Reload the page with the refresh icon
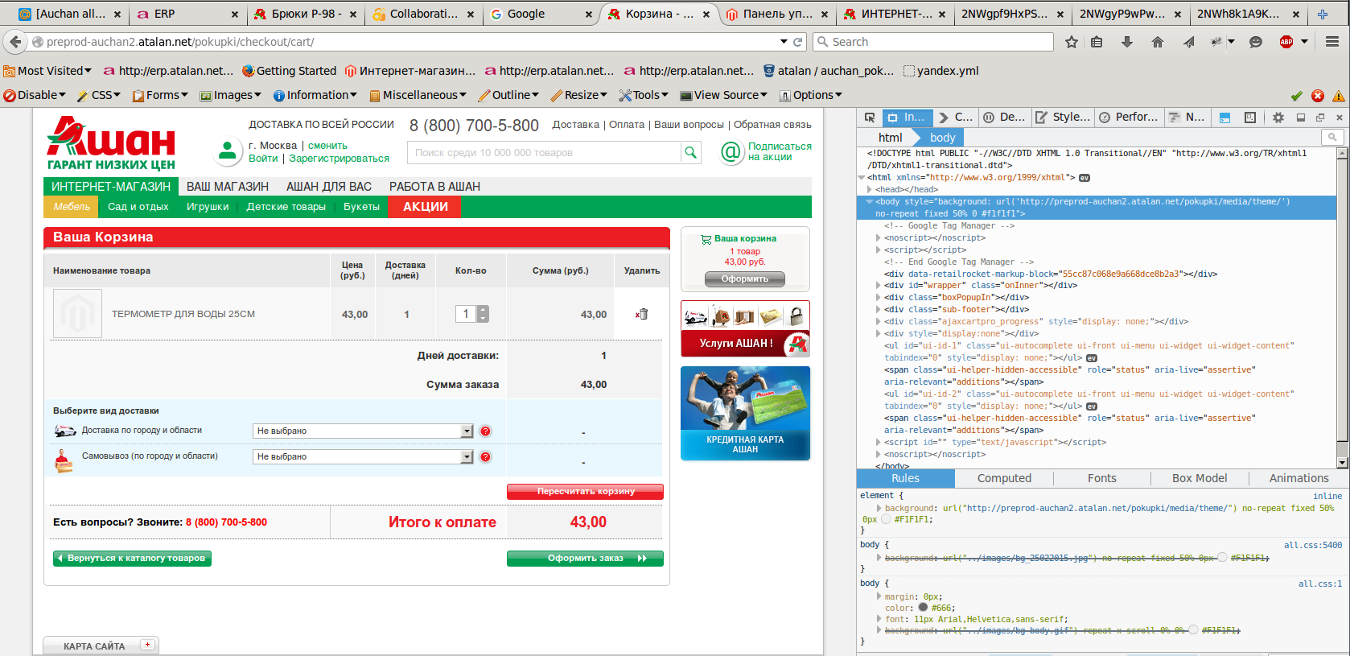The width and height of the screenshot is (1350, 656). (798, 42)
